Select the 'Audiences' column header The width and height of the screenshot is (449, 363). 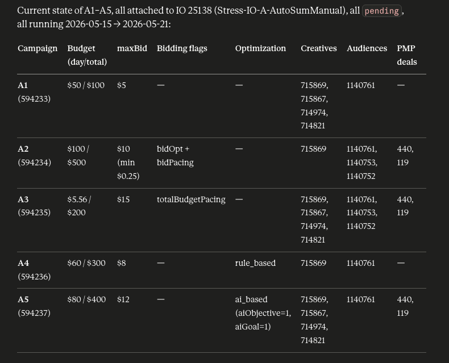(367, 48)
